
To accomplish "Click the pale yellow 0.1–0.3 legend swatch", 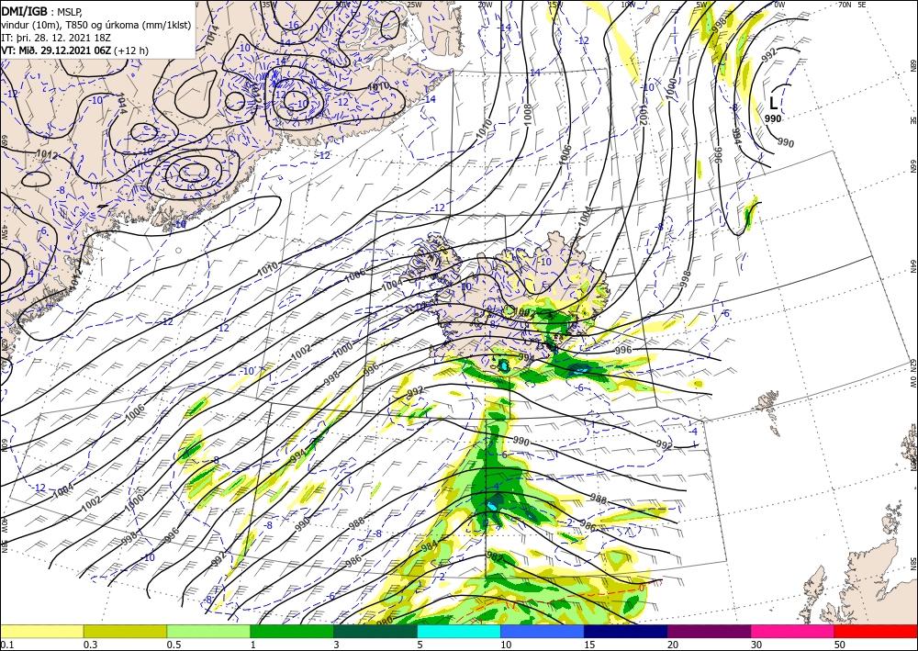I will [x=42, y=631].
